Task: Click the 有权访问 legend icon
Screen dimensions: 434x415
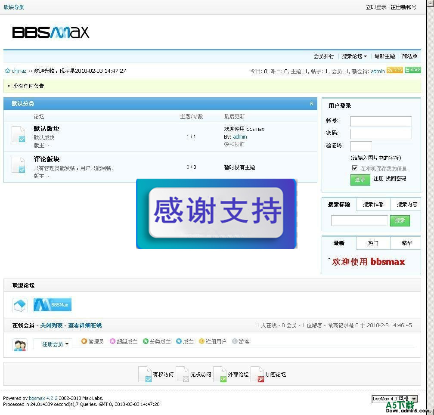Action: (x=145, y=375)
